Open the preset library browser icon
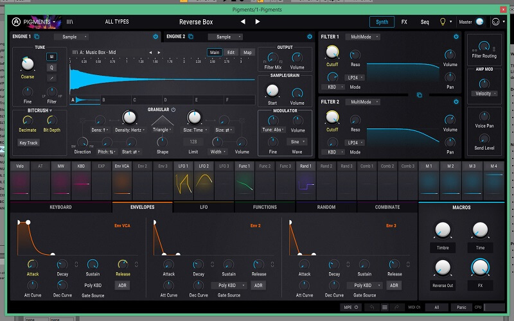This screenshot has height=321, width=514. tap(70, 22)
